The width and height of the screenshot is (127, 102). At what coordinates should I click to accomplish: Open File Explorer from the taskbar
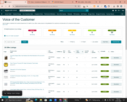coord(41,100)
